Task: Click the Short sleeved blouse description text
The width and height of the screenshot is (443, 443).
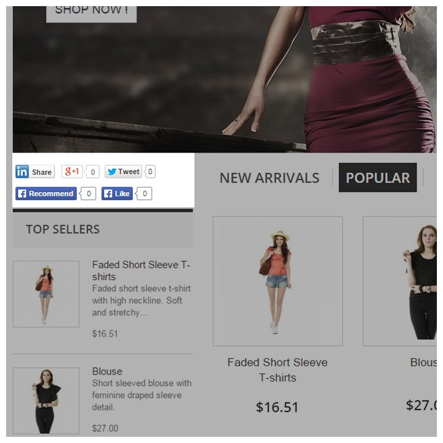Action: (142, 395)
